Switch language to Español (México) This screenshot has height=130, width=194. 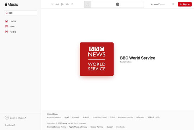pyautogui.click(x=54, y=117)
